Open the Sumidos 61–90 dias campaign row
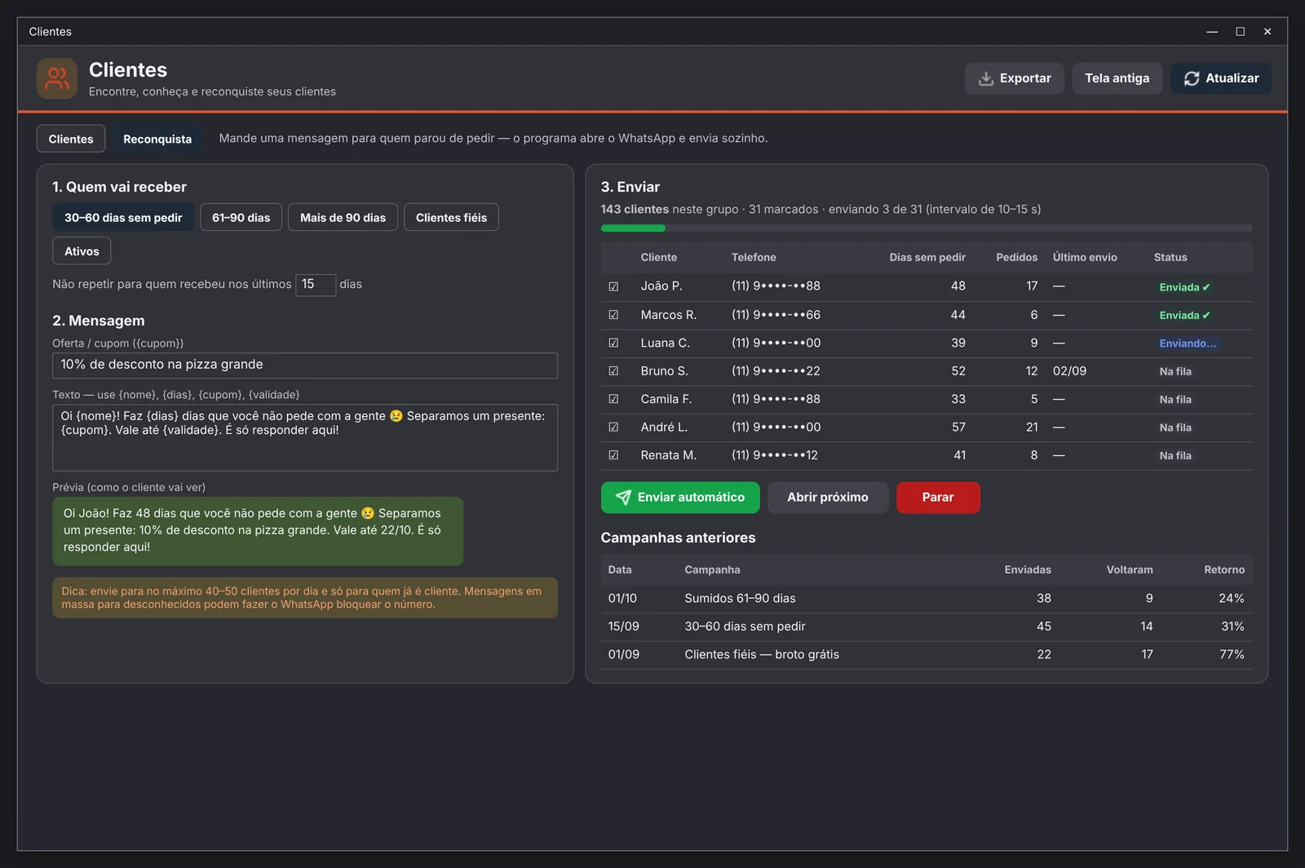Image resolution: width=1305 pixels, height=868 pixels. click(927, 599)
